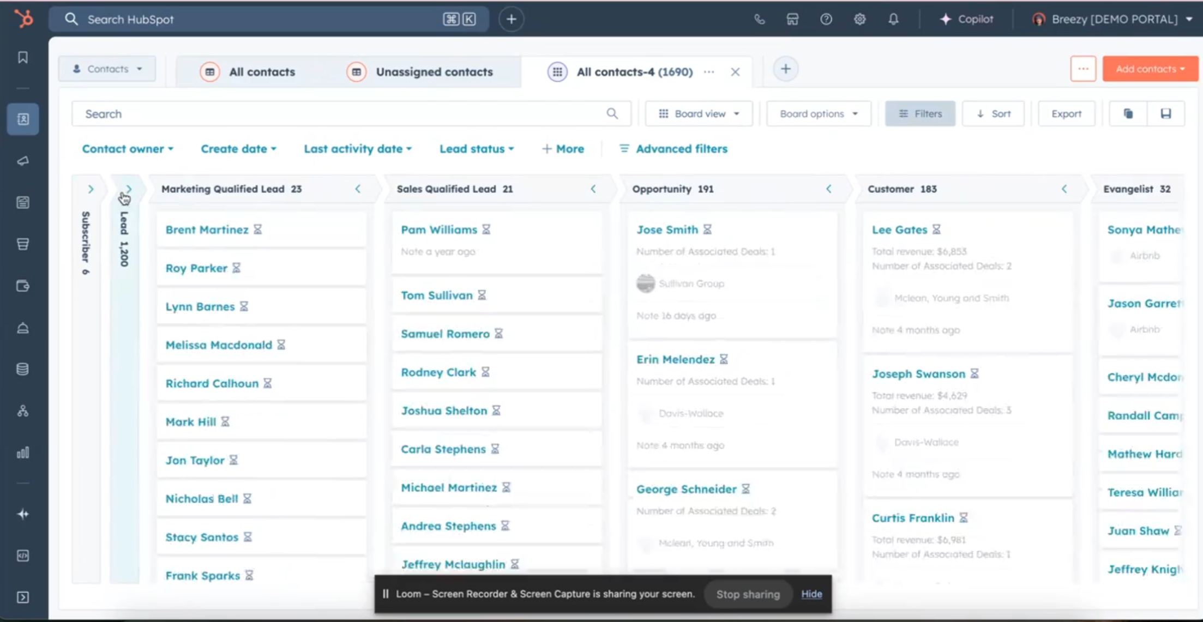Viewport: 1203px width, 622px height.
Task: Open the Bookmarks icon in left sidebar
Action: tap(23, 58)
